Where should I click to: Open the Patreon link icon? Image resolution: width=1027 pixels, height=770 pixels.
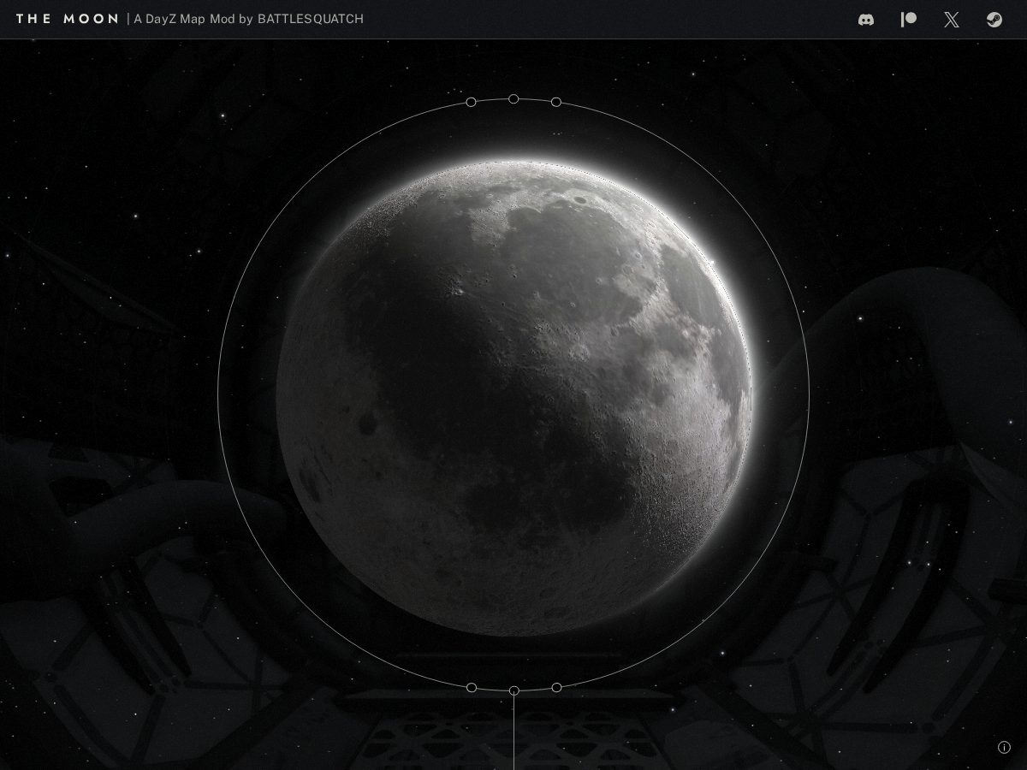(x=909, y=20)
